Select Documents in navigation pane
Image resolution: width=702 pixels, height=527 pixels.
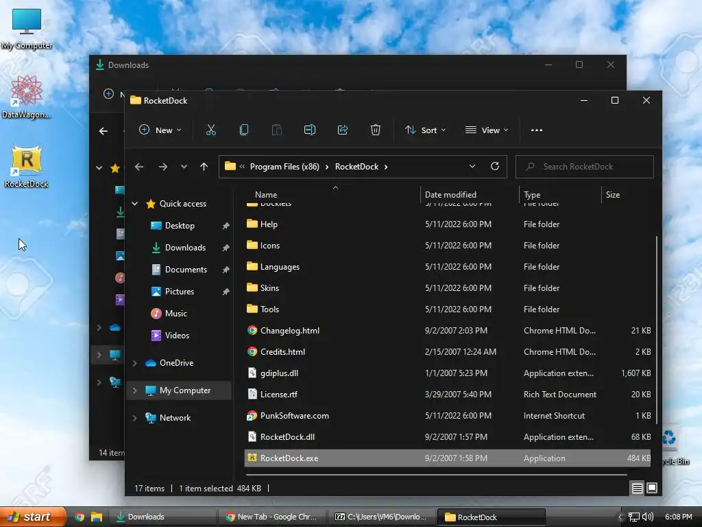pyautogui.click(x=186, y=270)
